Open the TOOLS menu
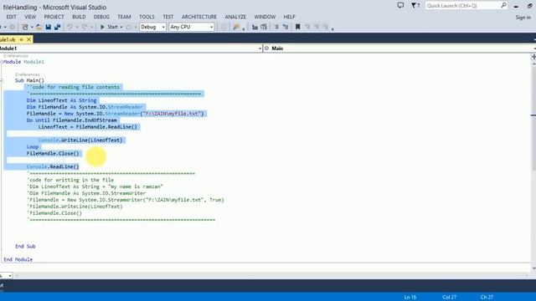Screen dimensions: 536x301 pyautogui.click(x=147, y=17)
